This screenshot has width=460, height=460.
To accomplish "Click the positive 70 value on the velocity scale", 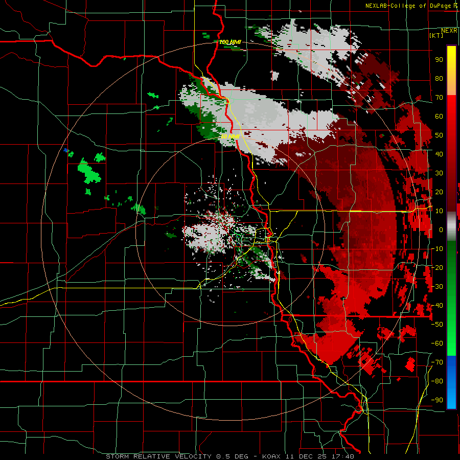I will (x=439, y=98).
